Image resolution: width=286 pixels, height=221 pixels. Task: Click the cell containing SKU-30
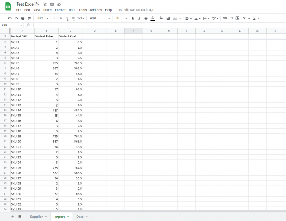click(22, 194)
